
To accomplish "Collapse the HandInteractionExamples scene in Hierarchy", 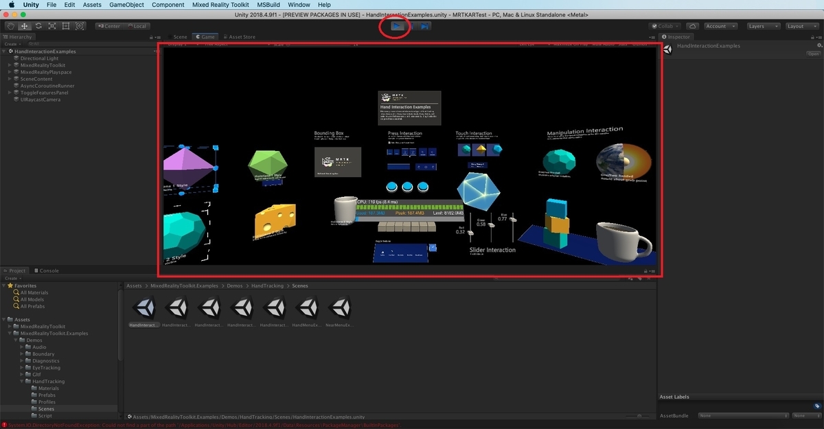I will (5, 51).
